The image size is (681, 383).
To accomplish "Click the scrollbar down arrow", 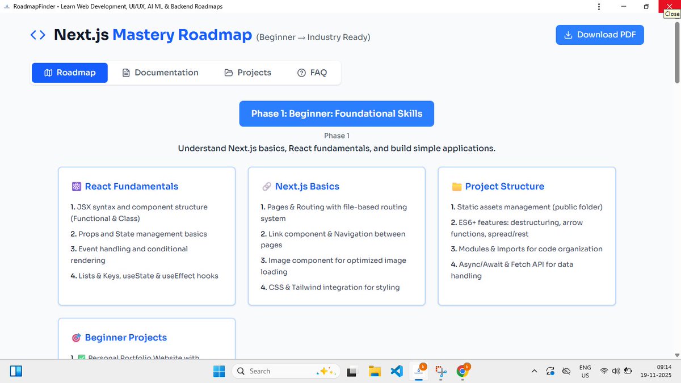I will [x=676, y=355].
